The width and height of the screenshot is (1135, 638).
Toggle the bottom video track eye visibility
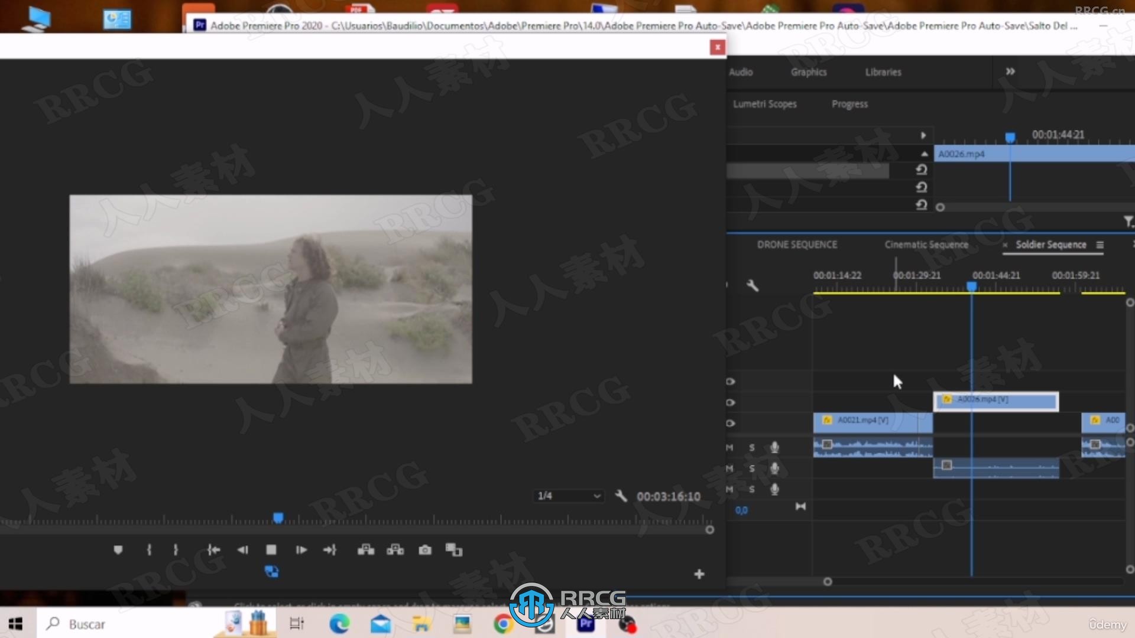click(731, 423)
